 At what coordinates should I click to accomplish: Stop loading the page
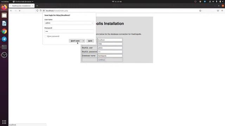(20, 11)
